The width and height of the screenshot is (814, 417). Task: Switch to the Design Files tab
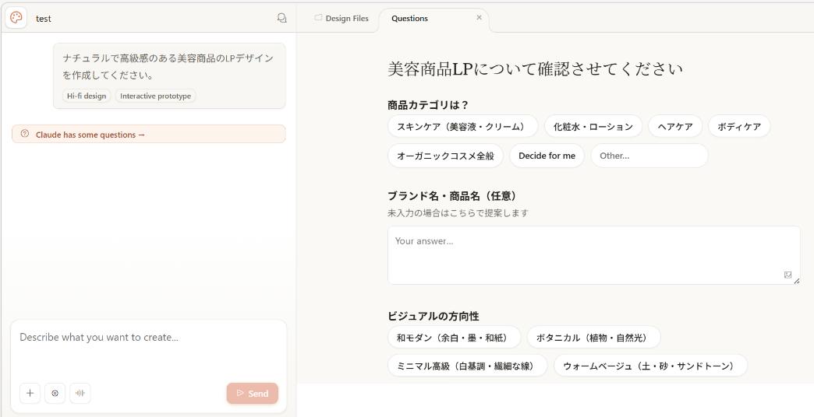point(342,18)
